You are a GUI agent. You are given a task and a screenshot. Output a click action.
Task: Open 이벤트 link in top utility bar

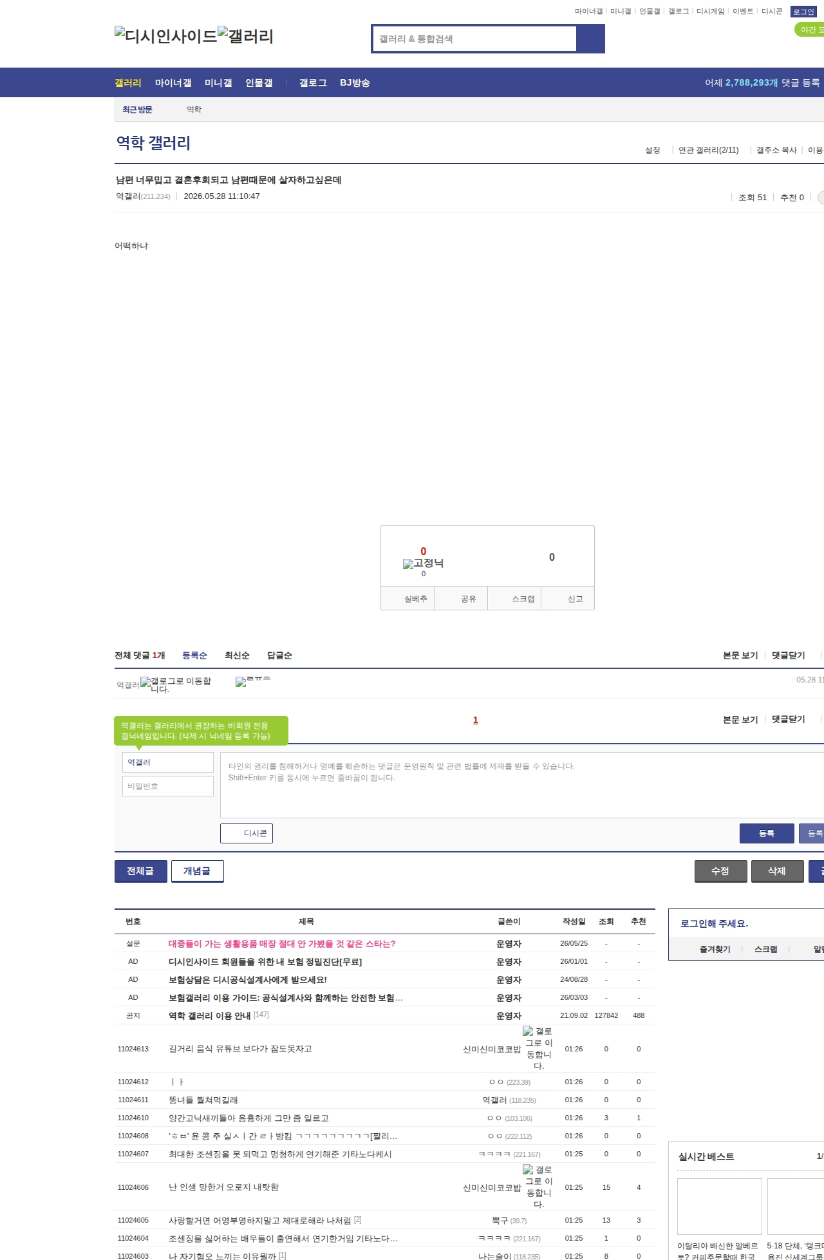tap(743, 12)
